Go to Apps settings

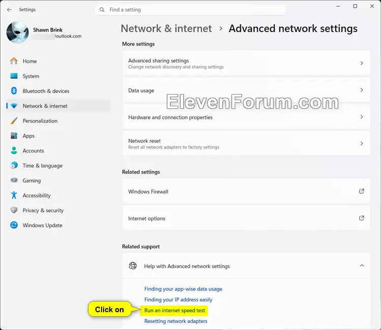58,136
